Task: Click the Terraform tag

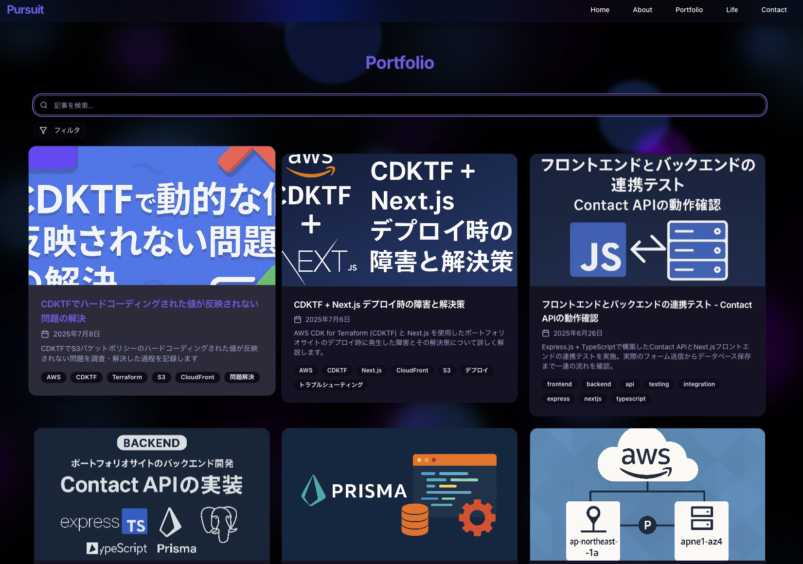Action: (x=127, y=377)
